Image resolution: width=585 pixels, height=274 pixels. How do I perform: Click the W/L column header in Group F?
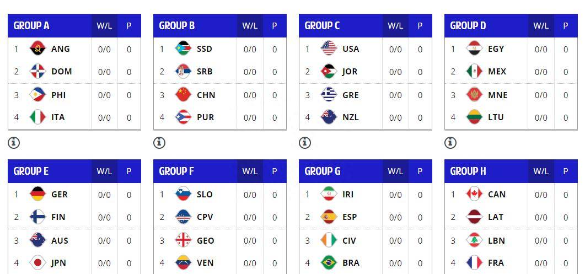coord(250,171)
